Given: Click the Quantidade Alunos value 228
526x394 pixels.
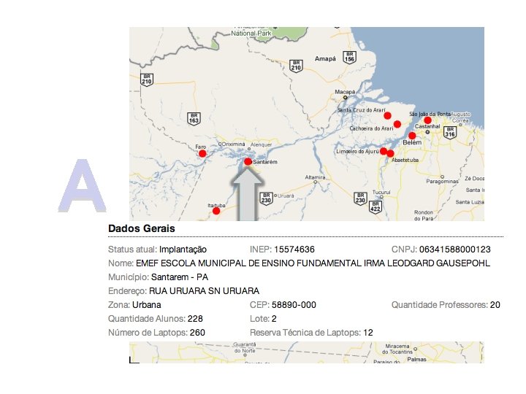Looking at the screenshot, I should click(195, 319).
